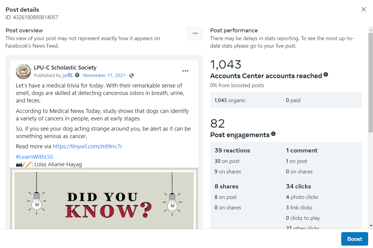Click the info icon beside Post engagements

(x=273, y=134)
